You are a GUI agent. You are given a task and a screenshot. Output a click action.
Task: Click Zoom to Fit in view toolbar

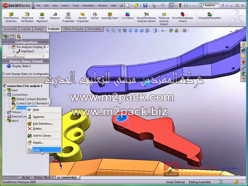pos(108,30)
